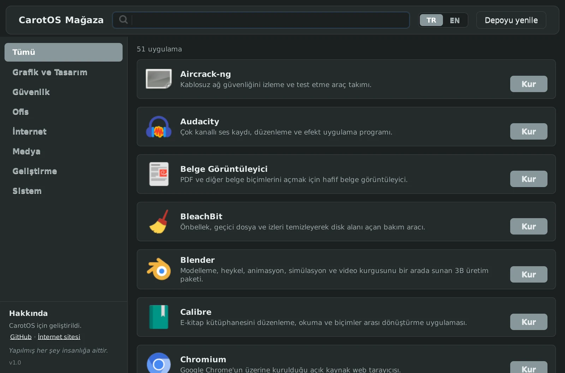Install Chromium with Kur button

[529, 367]
